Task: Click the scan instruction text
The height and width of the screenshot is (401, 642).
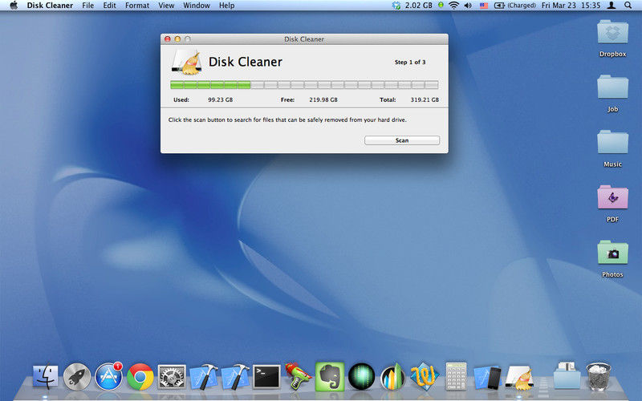Action: pyautogui.click(x=287, y=119)
